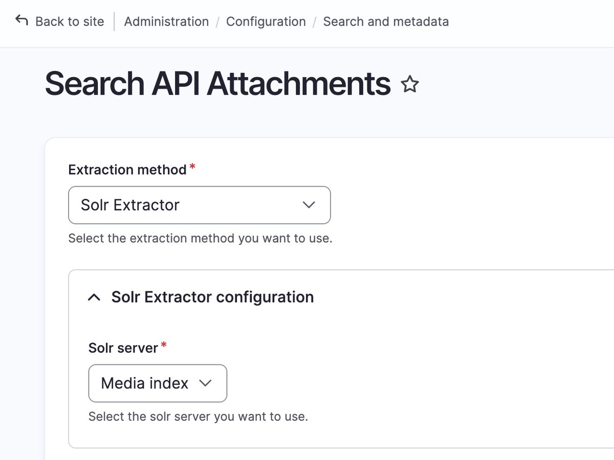Click the back arrow icon
The image size is (614, 460).
(21, 20)
